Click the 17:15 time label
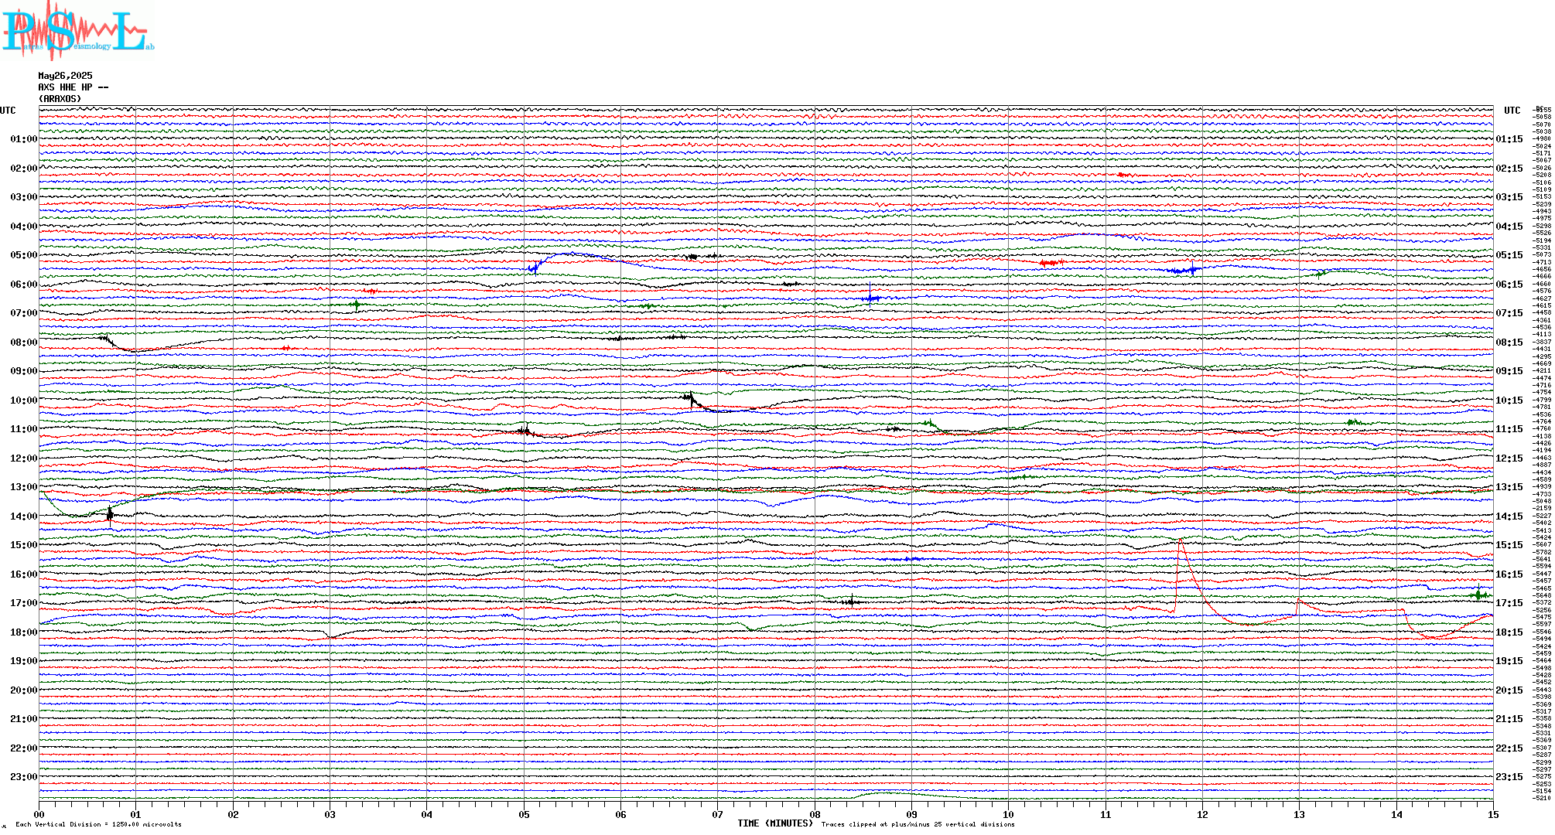The height and width of the screenshot is (835, 1555). [1509, 603]
